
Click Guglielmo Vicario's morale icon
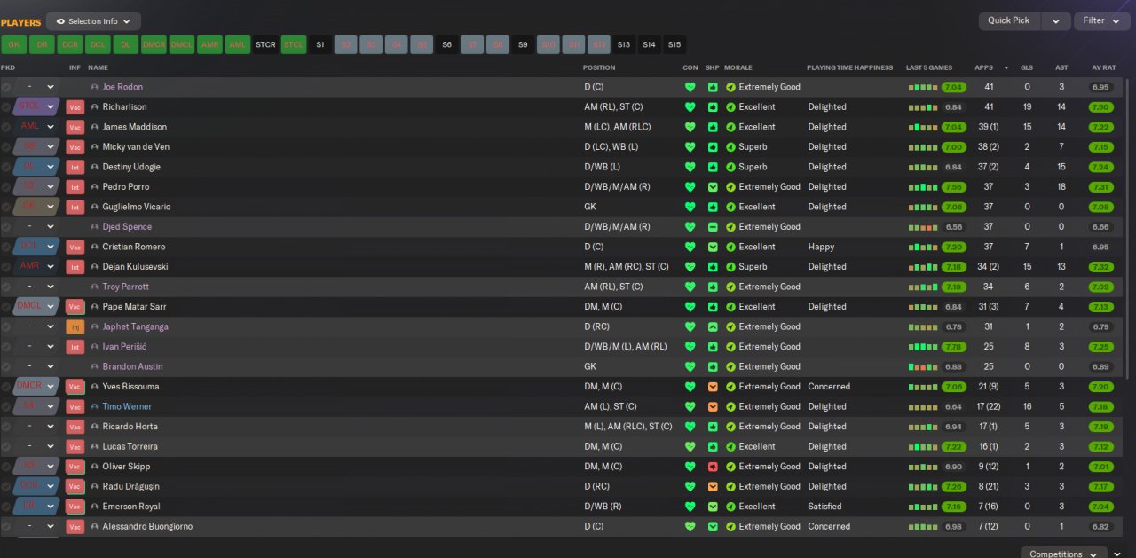(x=730, y=207)
